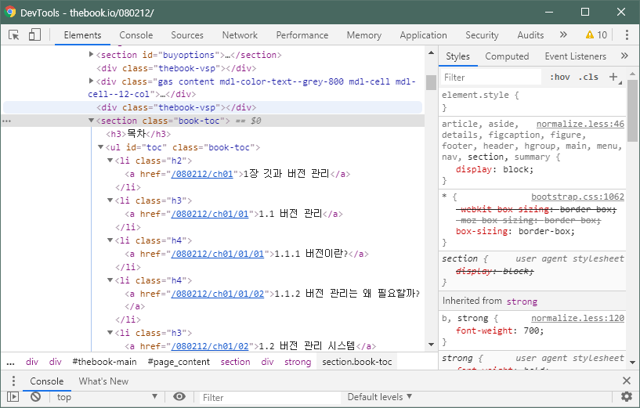This screenshot has width=640, height=408.
Task: Open the Network tab
Action: pos(240,35)
